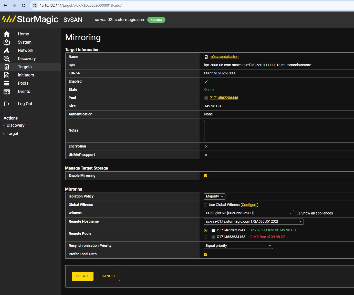Click the EUI-64 value 000339F2D25E0001
The width and height of the screenshot is (354, 295).
[x=220, y=73]
